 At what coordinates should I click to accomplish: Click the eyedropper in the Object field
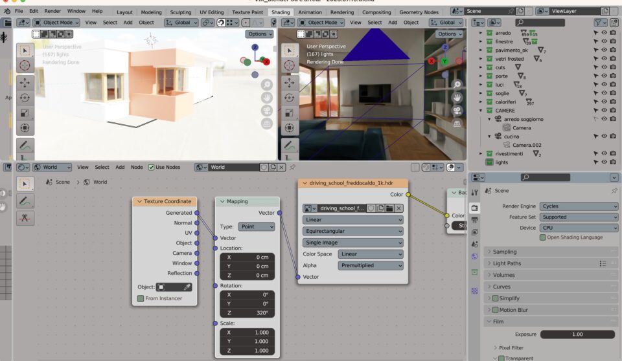(x=187, y=287)
